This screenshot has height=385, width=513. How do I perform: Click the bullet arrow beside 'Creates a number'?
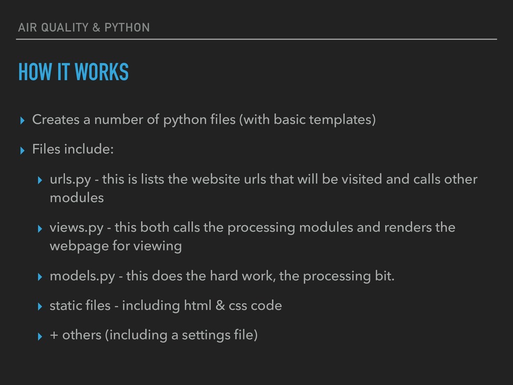click(22, 120)
